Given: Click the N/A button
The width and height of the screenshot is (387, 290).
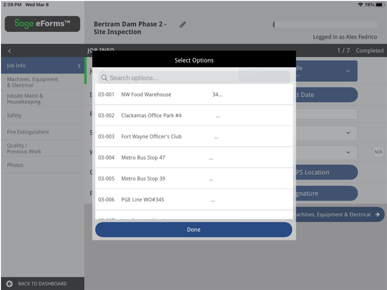Looking at the screenshot, I should tap(378, 152).
